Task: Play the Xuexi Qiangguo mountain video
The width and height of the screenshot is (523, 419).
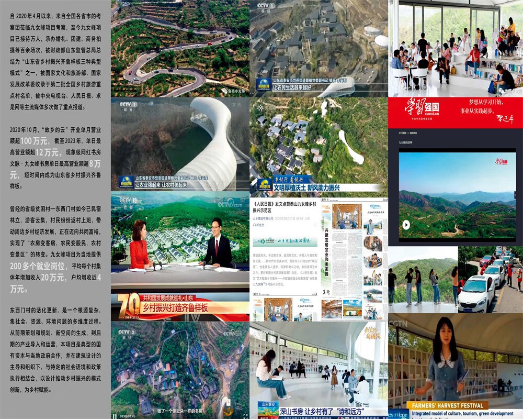Action: [x=406, y=225]
